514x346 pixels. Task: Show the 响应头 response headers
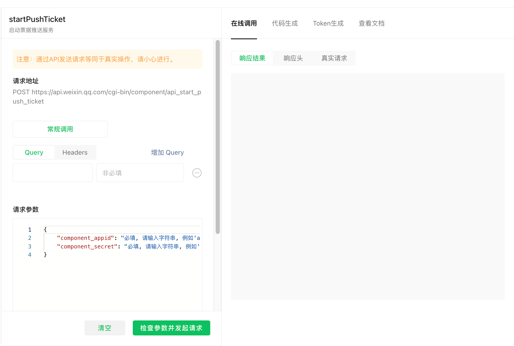click(x=293, y=58)
